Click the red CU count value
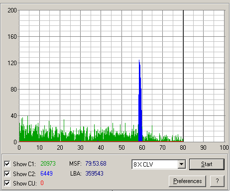The image size is (230, 191). pyautogui.click(x=42, y=183)
